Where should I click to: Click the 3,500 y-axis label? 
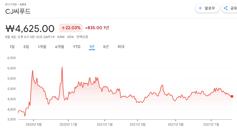11,119
